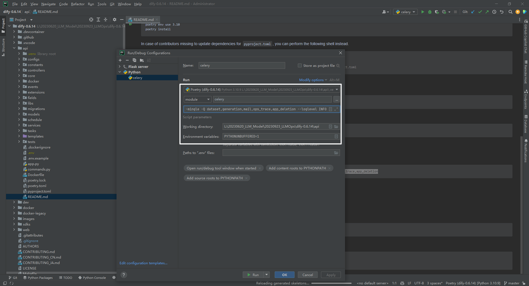Open Search Everywhere with the magnifier icon
Viewport: 529px width, 286px height.
click(x=510, y=12)
